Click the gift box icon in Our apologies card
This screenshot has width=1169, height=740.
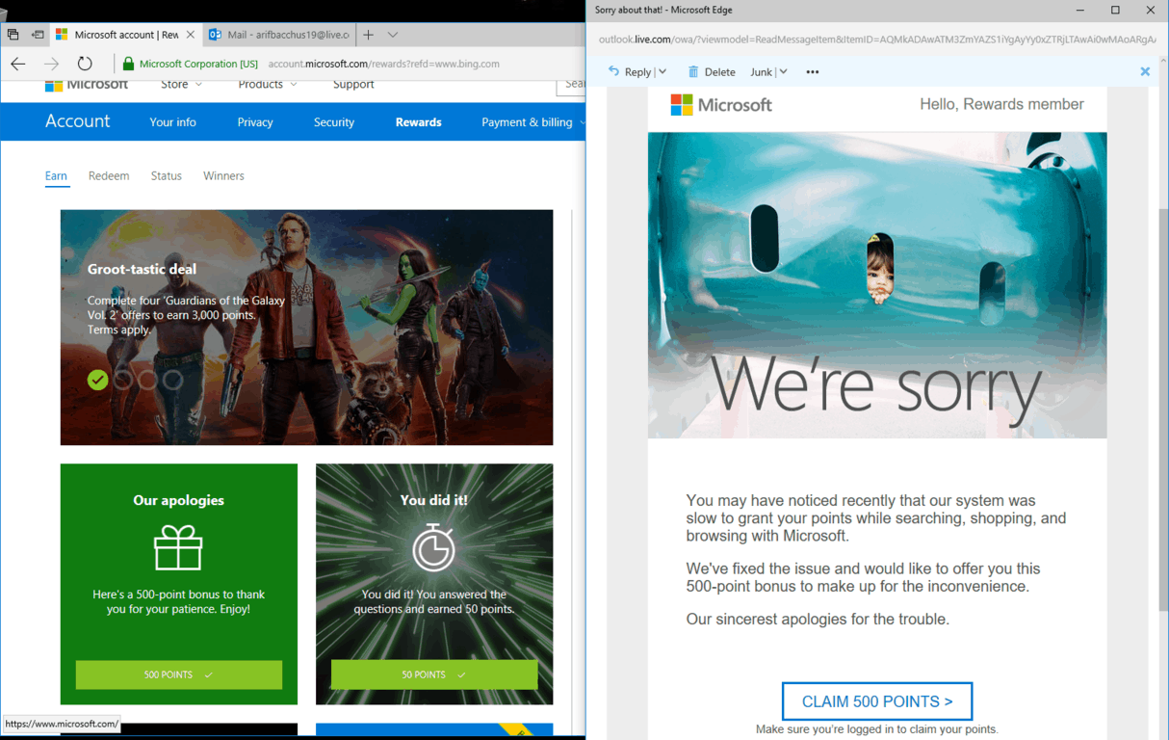pyautogui.click(x=178, y=547)
